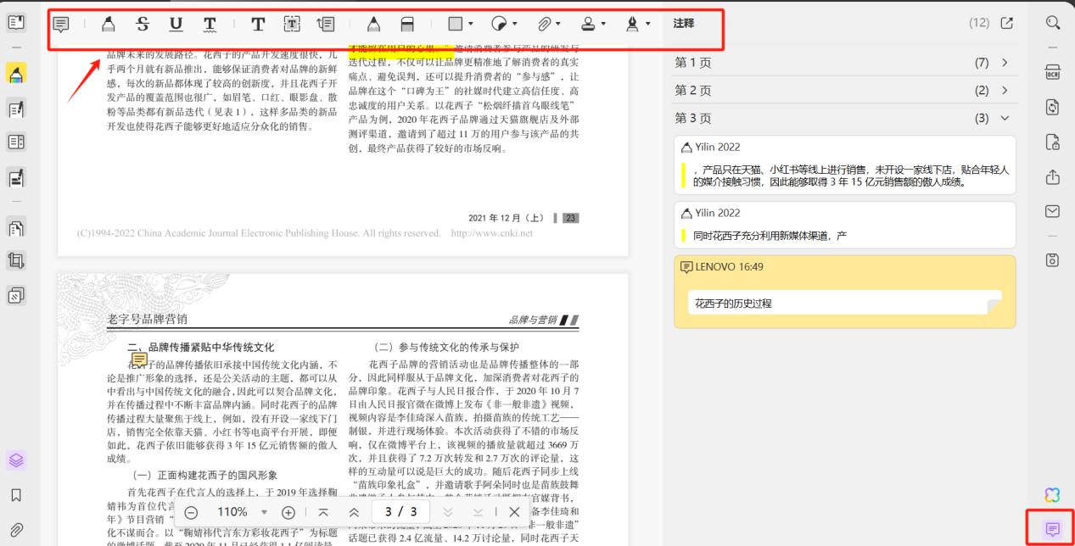Open the rectangle shape dropdown
This screenshot has width=1075, height=546.
pyautogui.click(x=461, y=25)
